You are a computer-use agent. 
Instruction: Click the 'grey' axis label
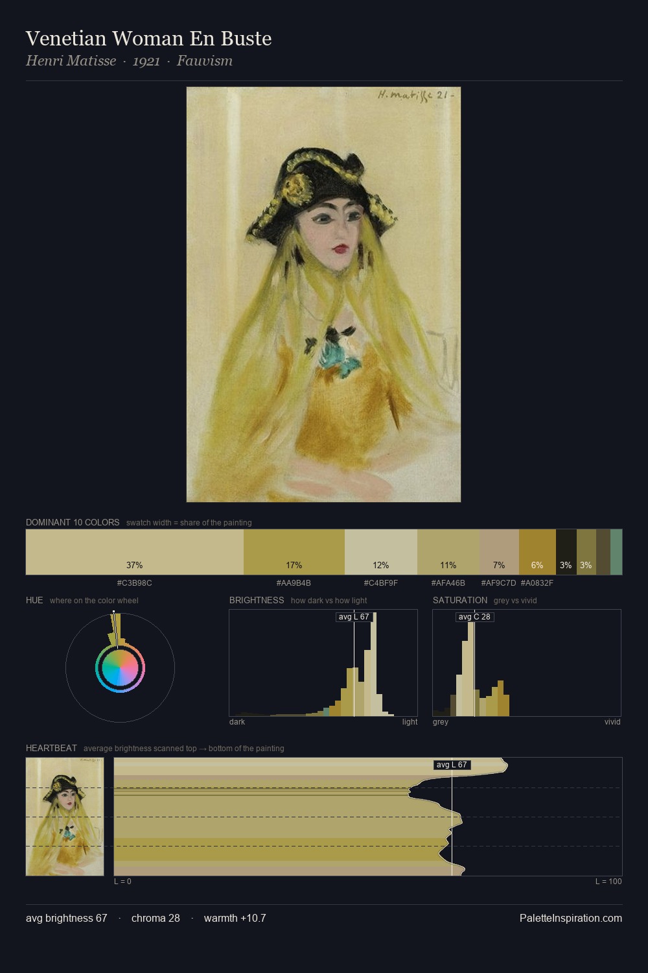[x=441, y=722]
